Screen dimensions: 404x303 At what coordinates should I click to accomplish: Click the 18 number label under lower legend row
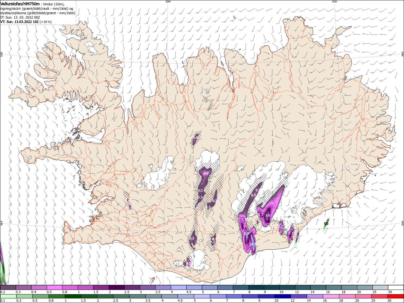coord(341,301)
